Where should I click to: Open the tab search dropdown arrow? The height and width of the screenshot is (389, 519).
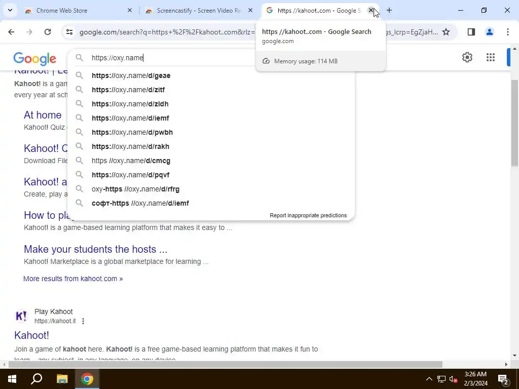(x=10, y=10)
